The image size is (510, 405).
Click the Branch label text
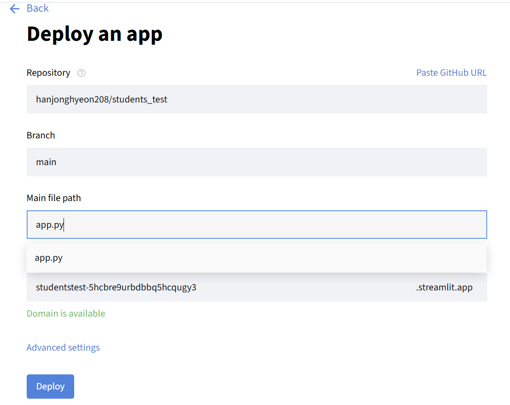tap(41, 135)
